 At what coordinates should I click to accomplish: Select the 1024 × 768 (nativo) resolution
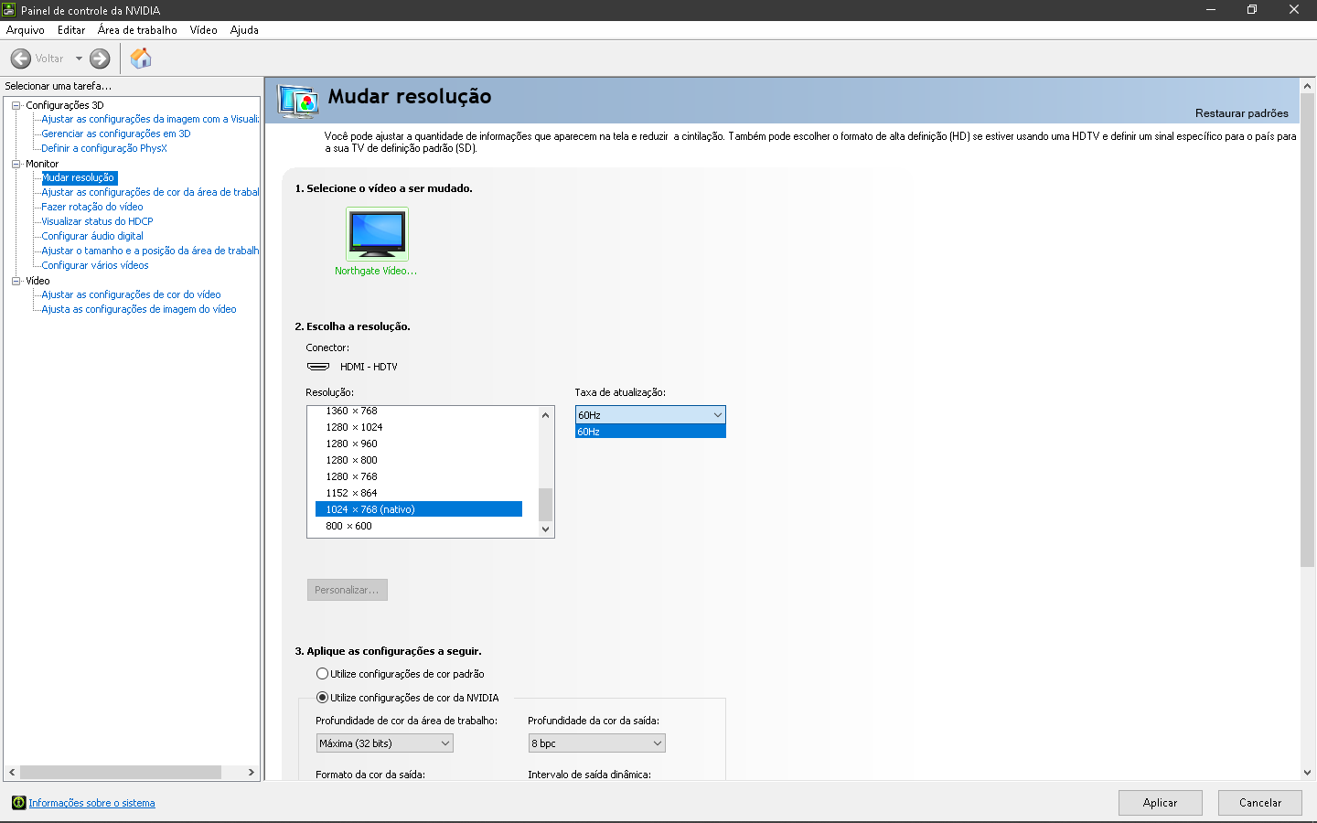coord(419,509)
